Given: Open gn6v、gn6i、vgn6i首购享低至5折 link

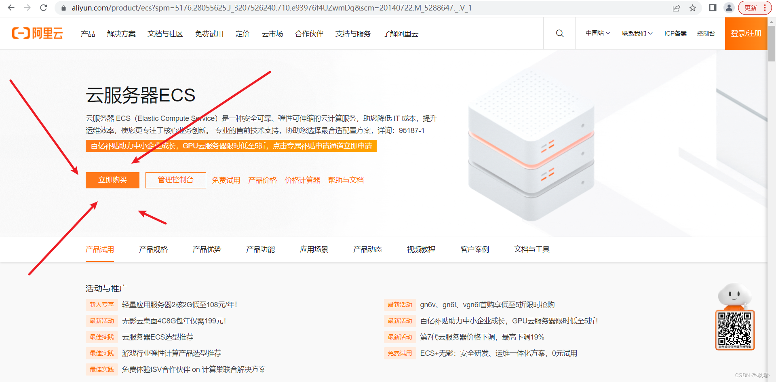Looking at the screenshot, I should click(487, 305).
